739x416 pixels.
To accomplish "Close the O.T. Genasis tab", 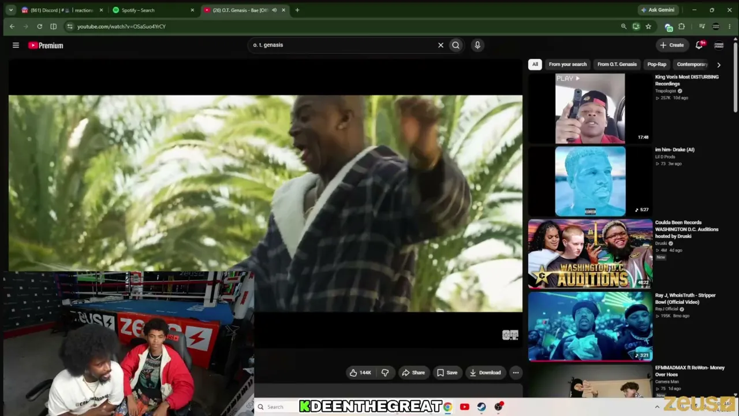I will pos(283,10).
